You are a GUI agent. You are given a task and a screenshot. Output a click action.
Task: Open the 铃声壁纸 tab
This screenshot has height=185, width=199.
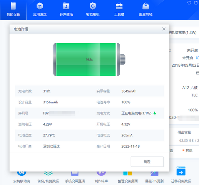pyautogui.click(x=66, y=10)
